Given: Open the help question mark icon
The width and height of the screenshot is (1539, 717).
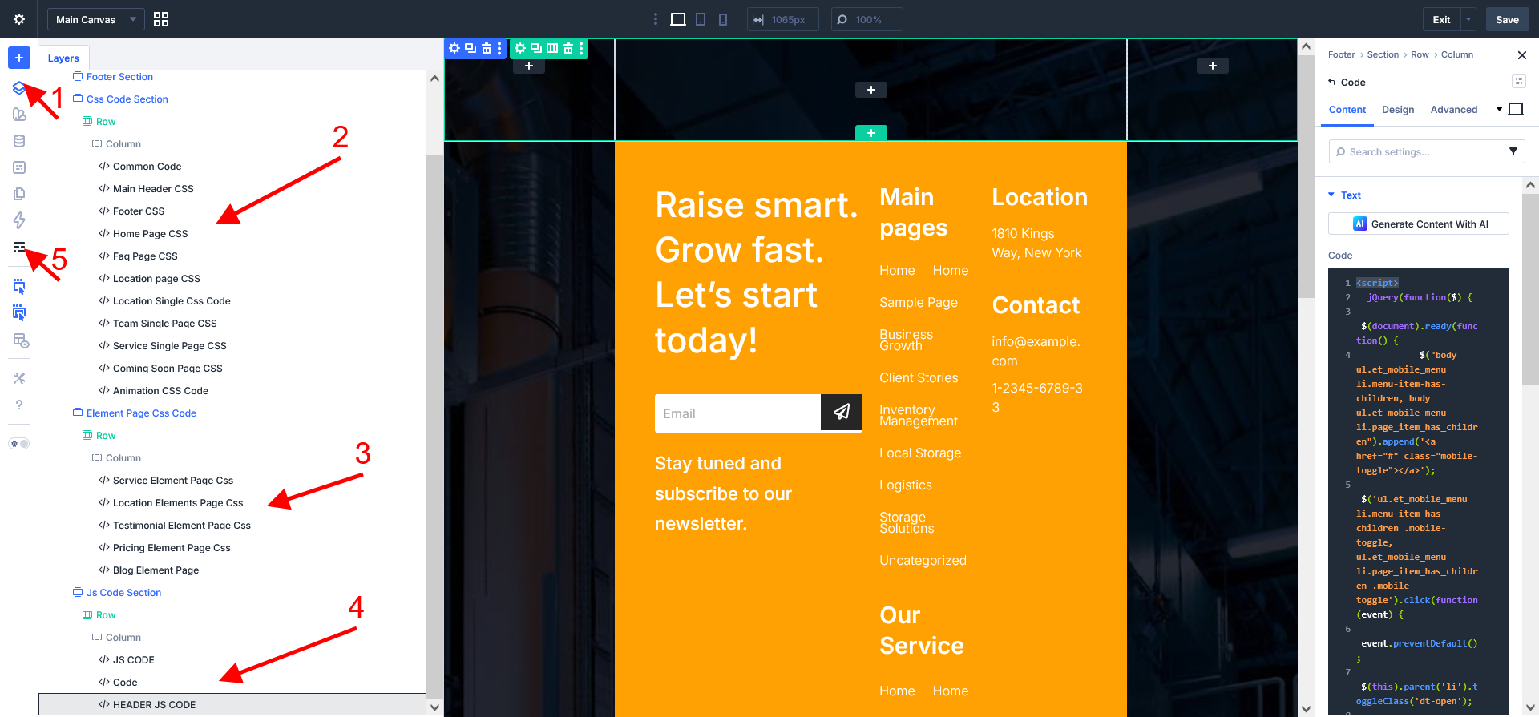Looking at the screenshot, I should coord(19,405).
